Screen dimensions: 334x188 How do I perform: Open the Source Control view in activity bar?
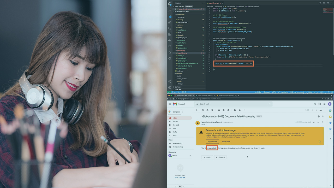pos(170,16)
